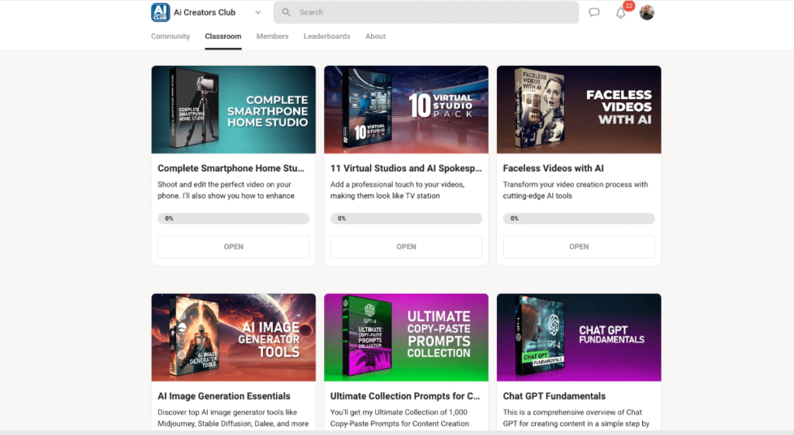Click description 'Shoot and edit the perfect video'
Image resolution: width=794 pixels, height=435 pixels.
click(226, 190)
